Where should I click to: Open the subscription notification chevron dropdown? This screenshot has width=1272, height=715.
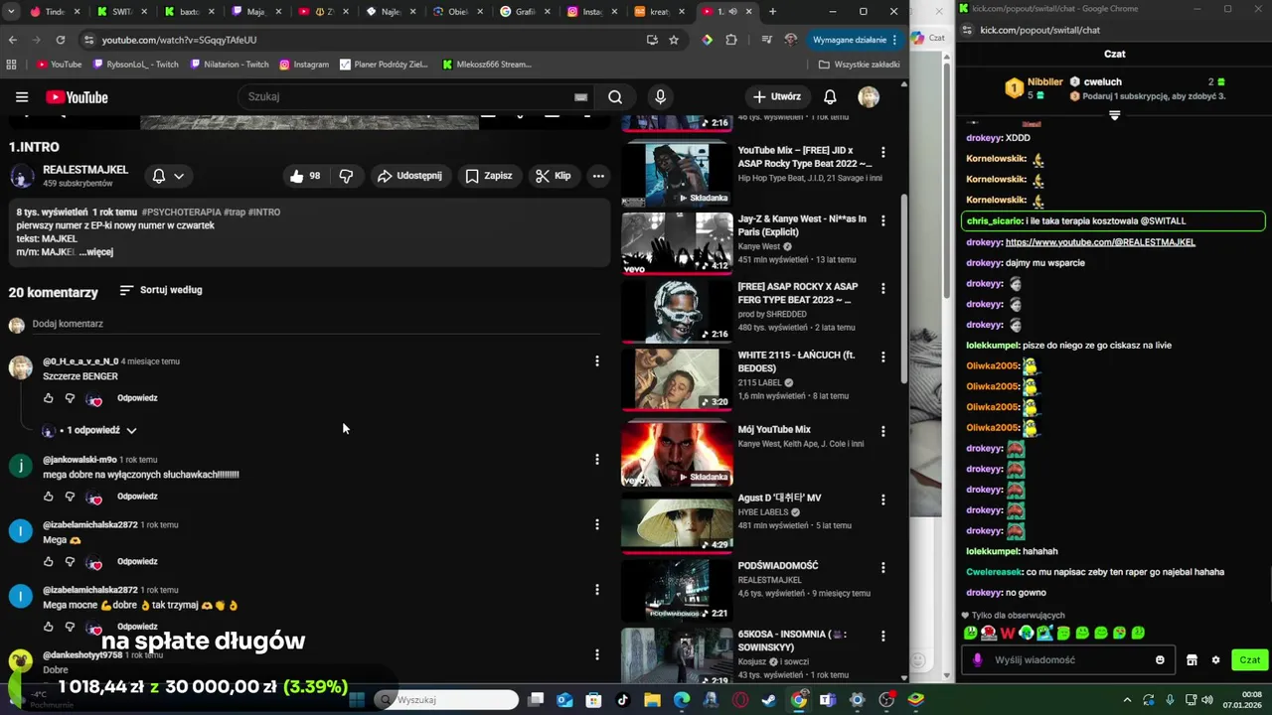tap(179, 176)
